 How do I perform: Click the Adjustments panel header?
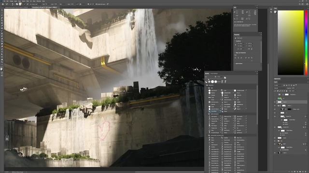(x=277, y=79)
